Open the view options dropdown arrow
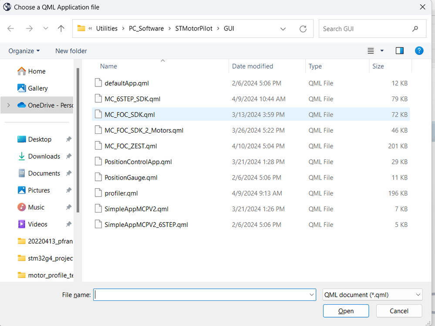 pos(382,51)
